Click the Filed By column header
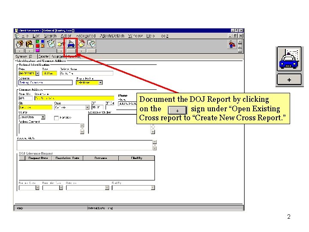The image size is (309, 232). [x=137, y=158]
